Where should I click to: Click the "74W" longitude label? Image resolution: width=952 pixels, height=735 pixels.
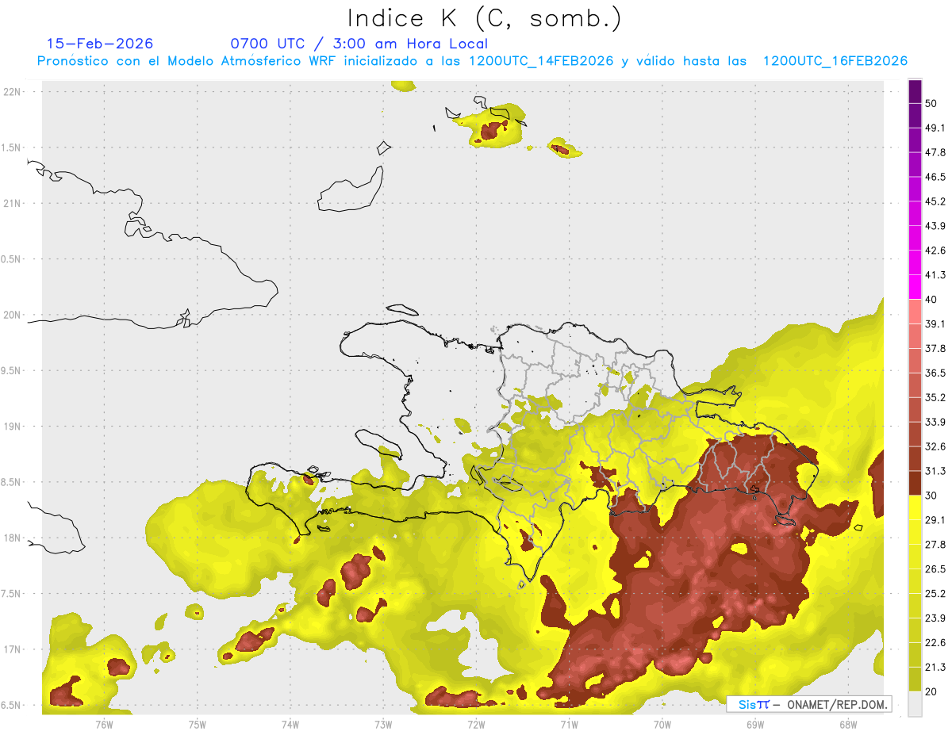[290, 725]
